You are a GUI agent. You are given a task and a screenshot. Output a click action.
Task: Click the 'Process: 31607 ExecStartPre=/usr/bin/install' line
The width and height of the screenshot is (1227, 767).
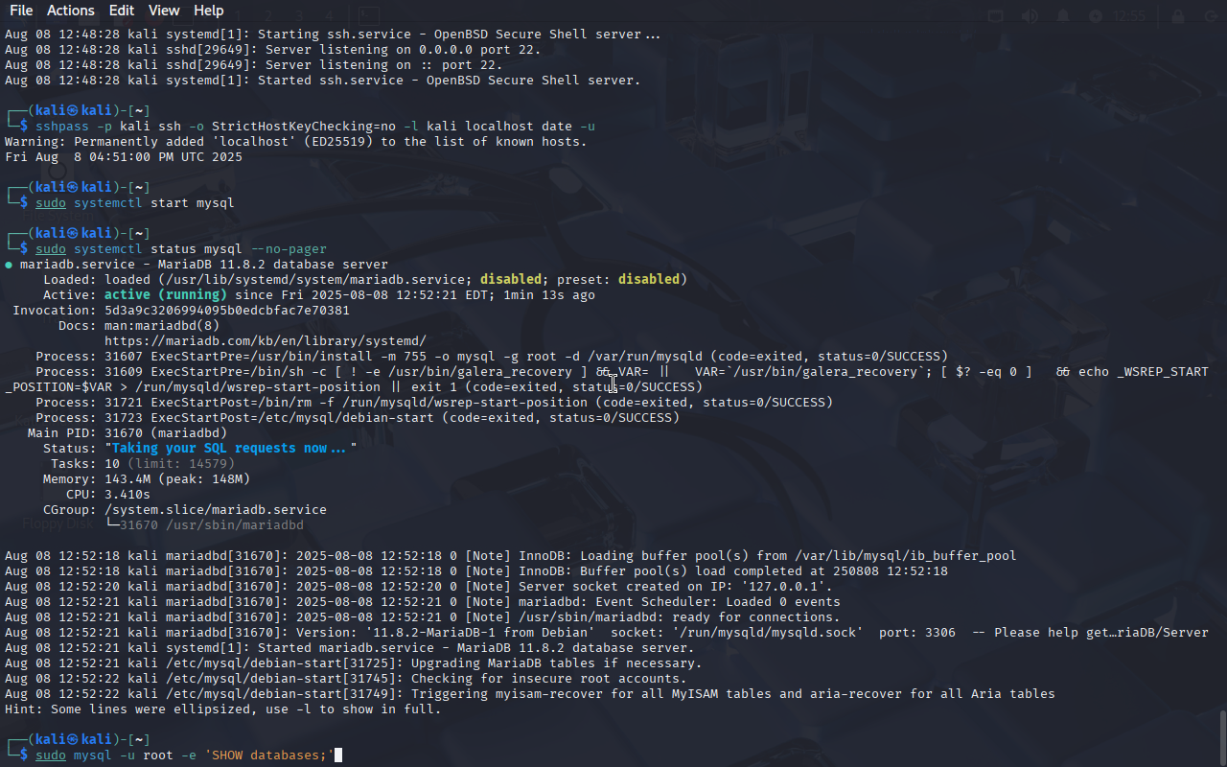pyautogui.click(x=492, y=356)
